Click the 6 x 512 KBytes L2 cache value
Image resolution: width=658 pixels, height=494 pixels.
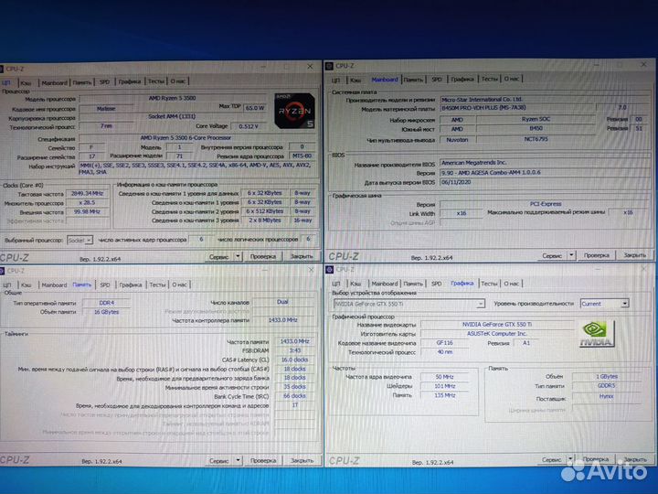pyautogui.click(x=264, y=211)
